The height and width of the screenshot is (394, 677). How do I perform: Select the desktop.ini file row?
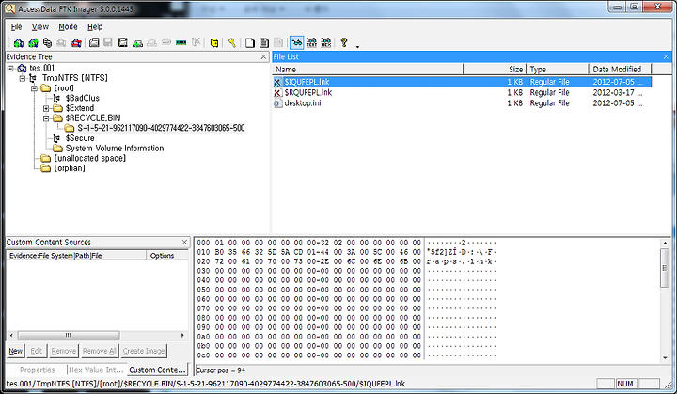pyautogui.click(x=462, y=103)
